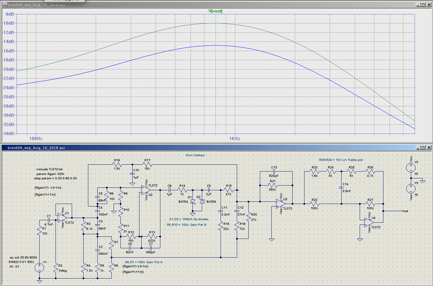Click the ground symbol below capacitor C10
Image resolution: width=433 pixels, height=286 pixels.
(132, 184)
